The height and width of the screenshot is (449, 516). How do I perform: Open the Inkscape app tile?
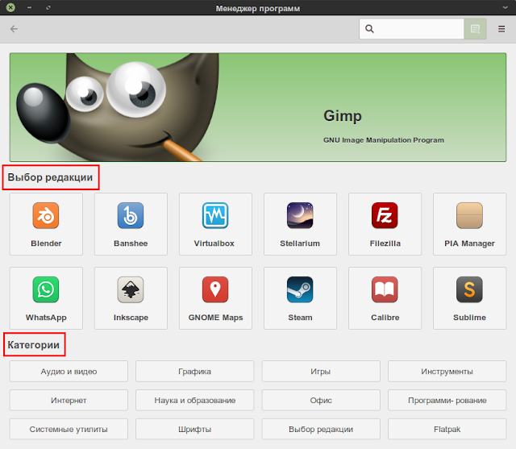coord(131,298)
